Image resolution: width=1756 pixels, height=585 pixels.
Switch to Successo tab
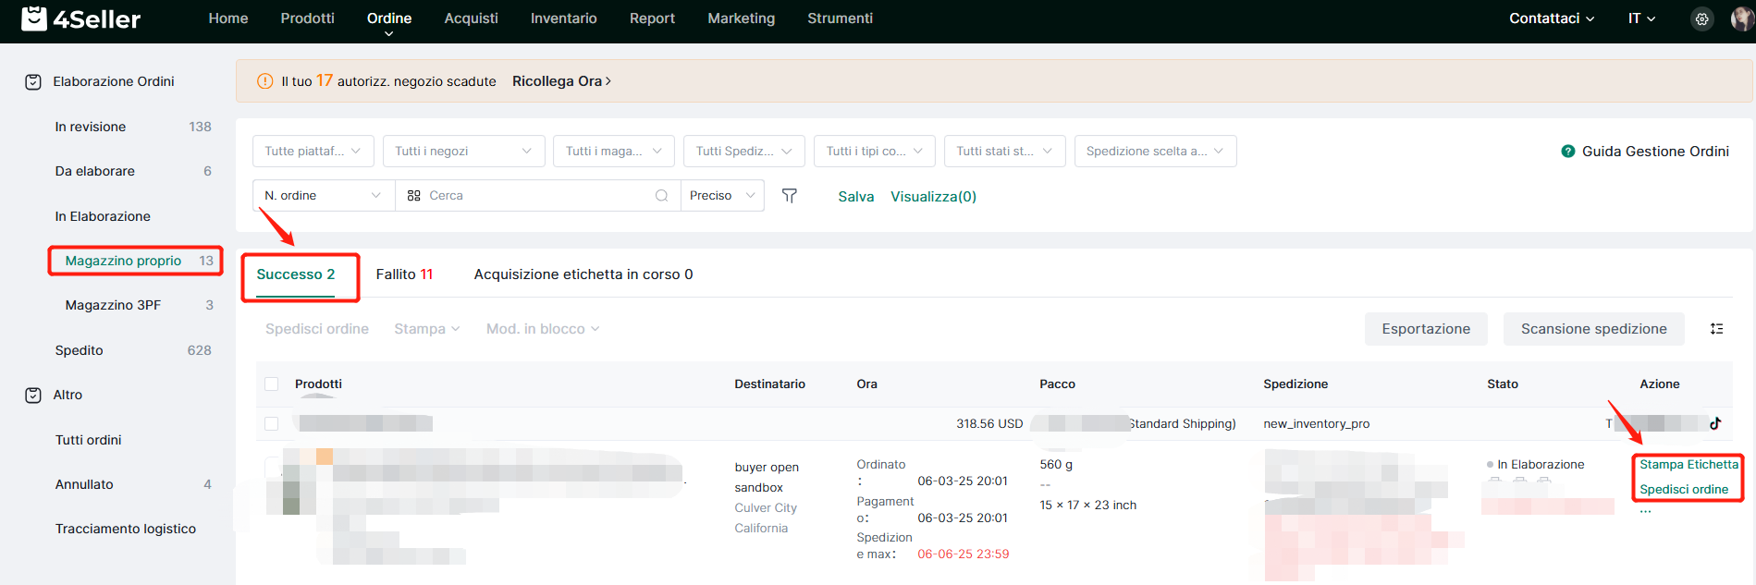(296, 274)
